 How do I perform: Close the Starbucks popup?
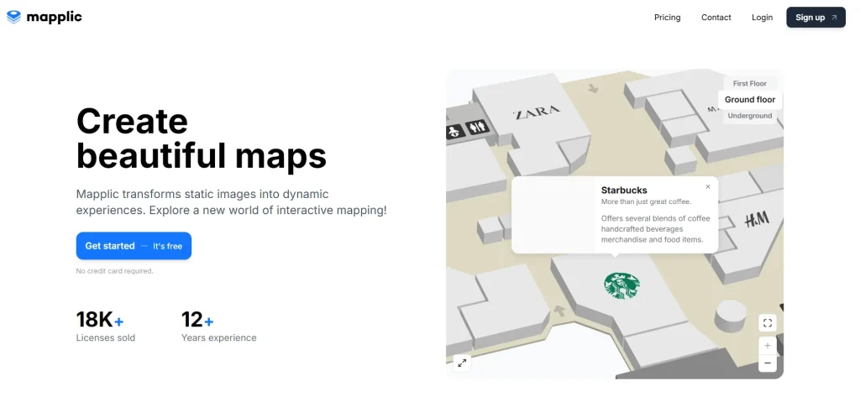[x=707, y=186]
